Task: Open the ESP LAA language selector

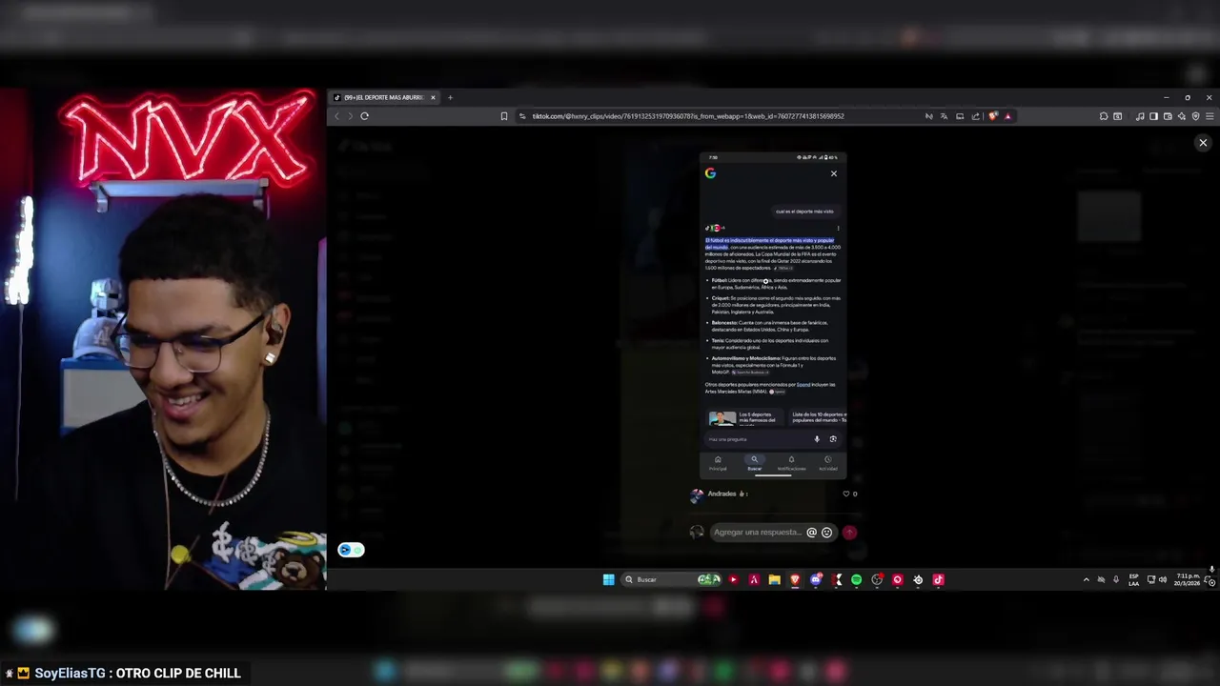Action: pyautogui.click(x=1133, y=579)
